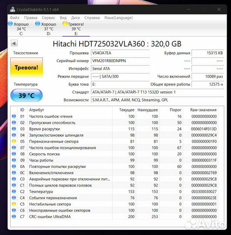Viewport: 231px width, 235px height.
Task: Click the status icon for Включения/отключения
Action: pyautogui.click(x=14, y=173)
